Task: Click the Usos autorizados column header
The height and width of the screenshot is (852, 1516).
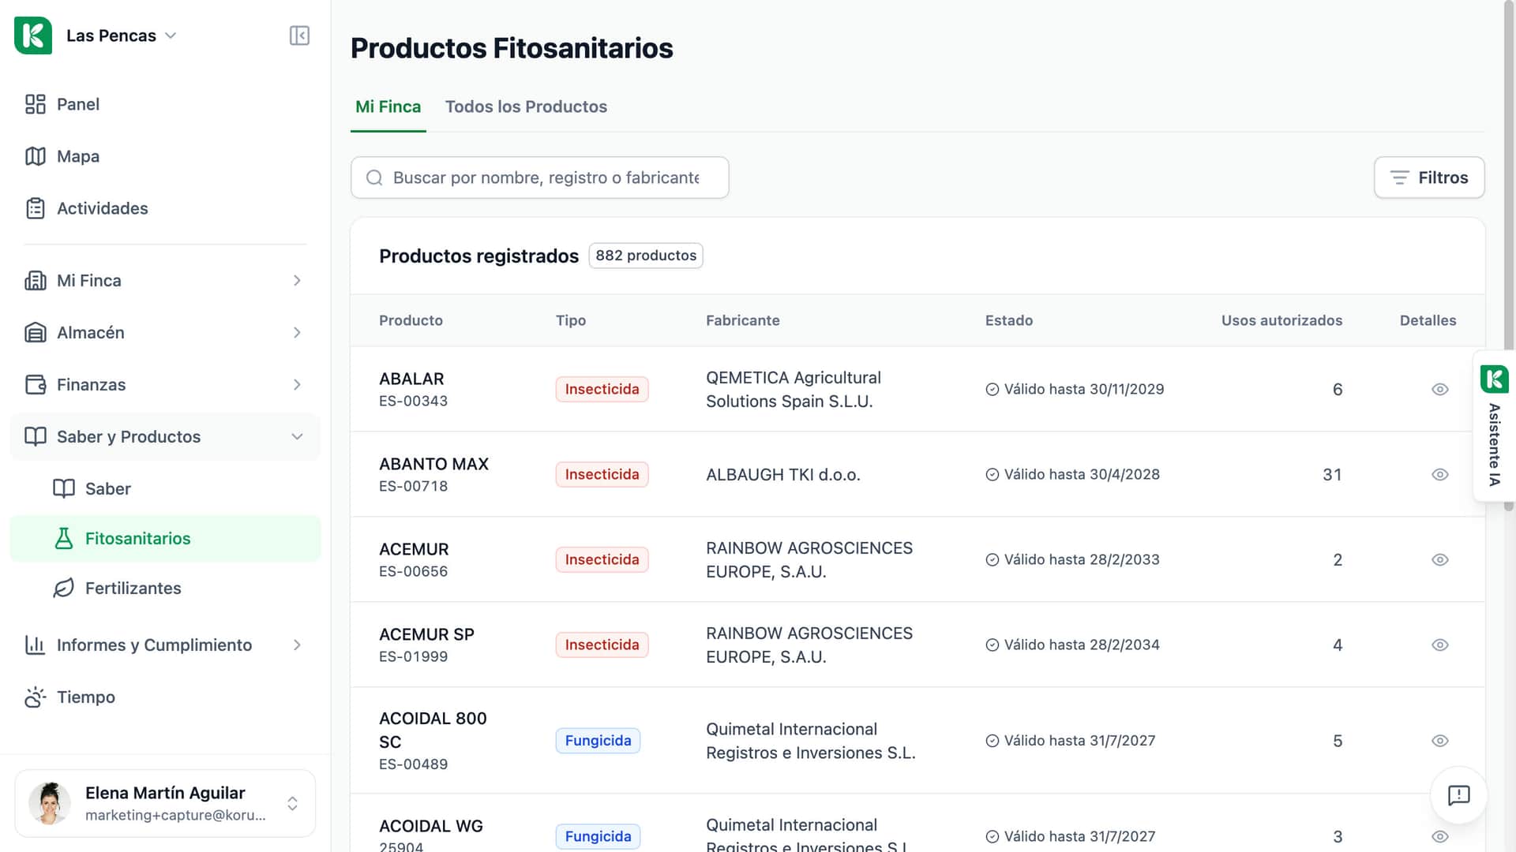Action: [1281, 320]
